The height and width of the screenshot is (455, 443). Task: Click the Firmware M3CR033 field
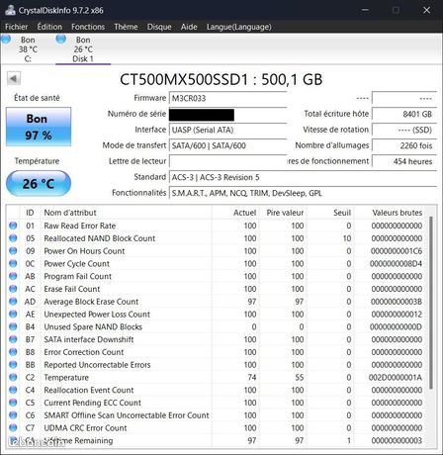click(227, 98)
